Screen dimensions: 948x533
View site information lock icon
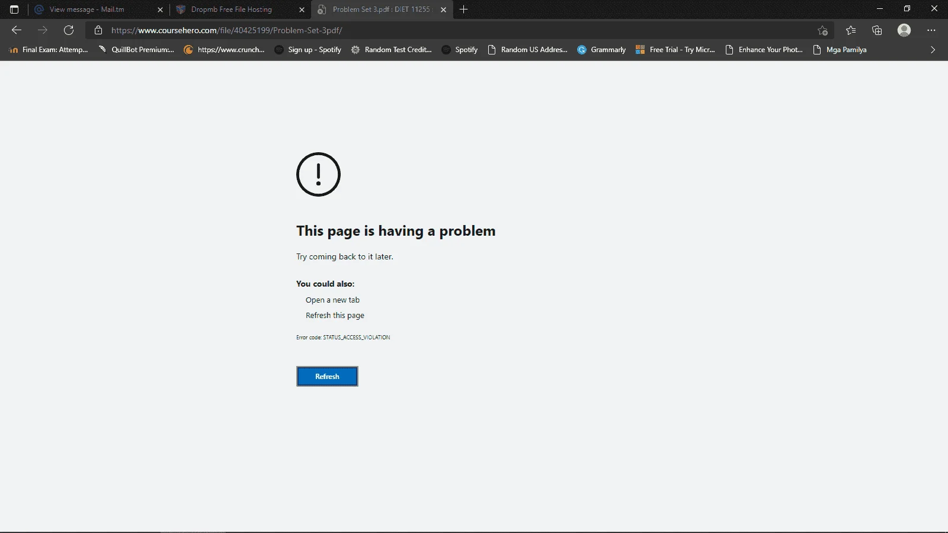[x=98, y=30]
